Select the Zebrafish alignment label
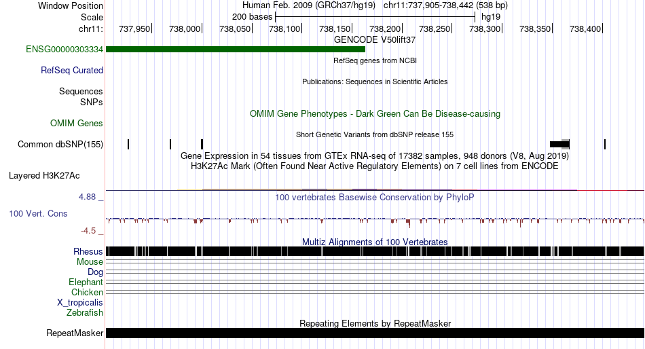Viewport: 645px width, 349px height. tap(85, 313)
